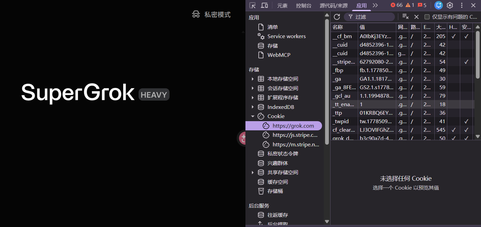Select the _ga cookie name cell
Screen dimensions: 481x227
click(344, 79)
